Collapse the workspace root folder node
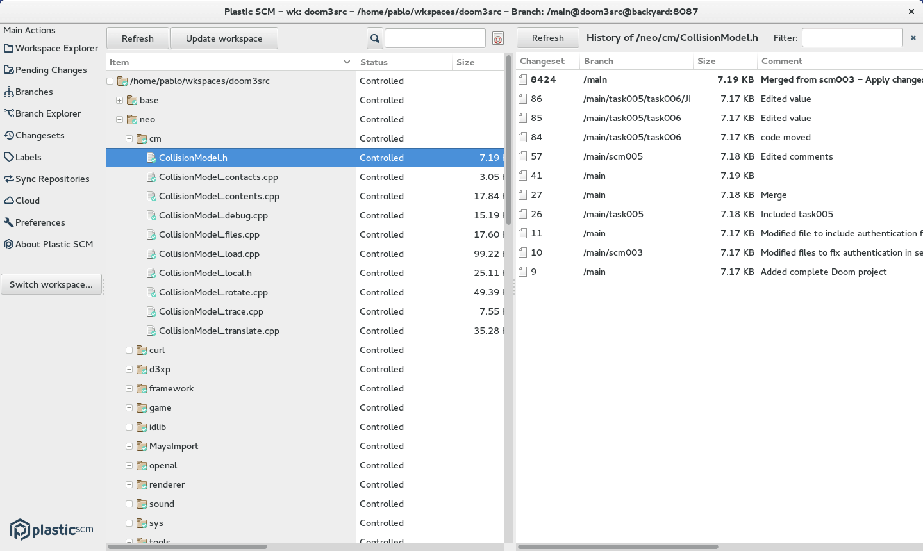This screenshot has height=551, width=923. 110,81
